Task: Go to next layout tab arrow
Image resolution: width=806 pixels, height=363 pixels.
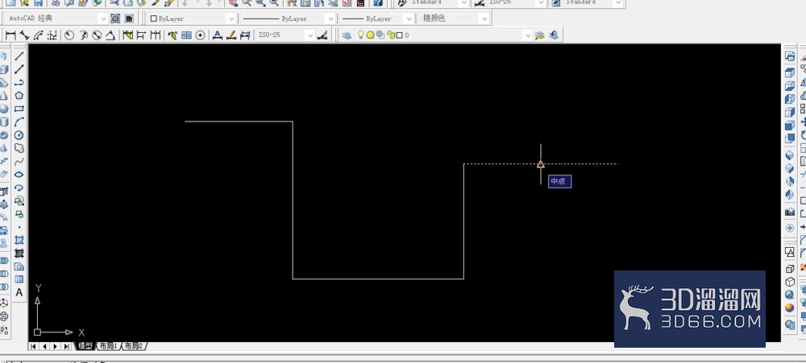Action: [x=55, y=347]
